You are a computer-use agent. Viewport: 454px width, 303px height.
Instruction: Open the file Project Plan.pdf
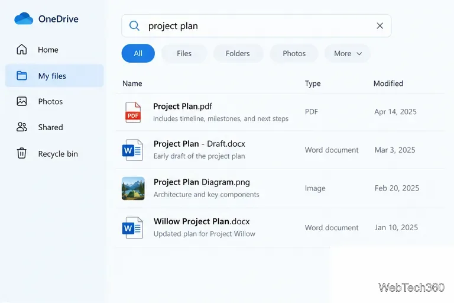(x=183, y=107)
